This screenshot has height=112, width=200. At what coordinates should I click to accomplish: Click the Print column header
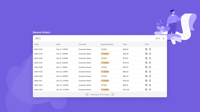point(147,44)
